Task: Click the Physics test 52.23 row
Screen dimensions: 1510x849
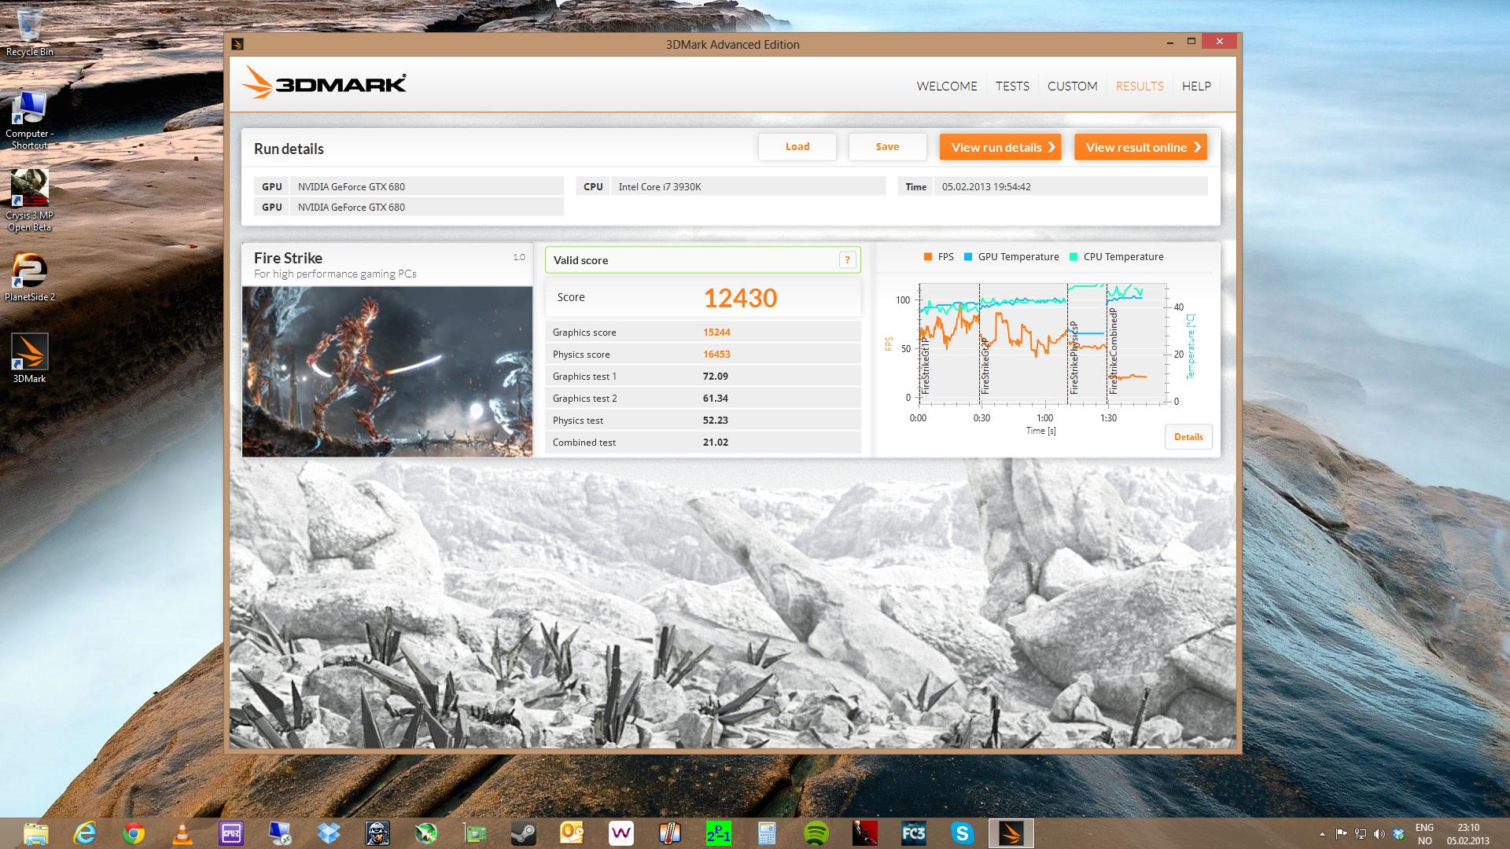Action: [x=703, y=421]
